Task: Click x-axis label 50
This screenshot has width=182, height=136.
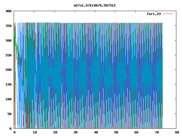Action: click(116, 132)
